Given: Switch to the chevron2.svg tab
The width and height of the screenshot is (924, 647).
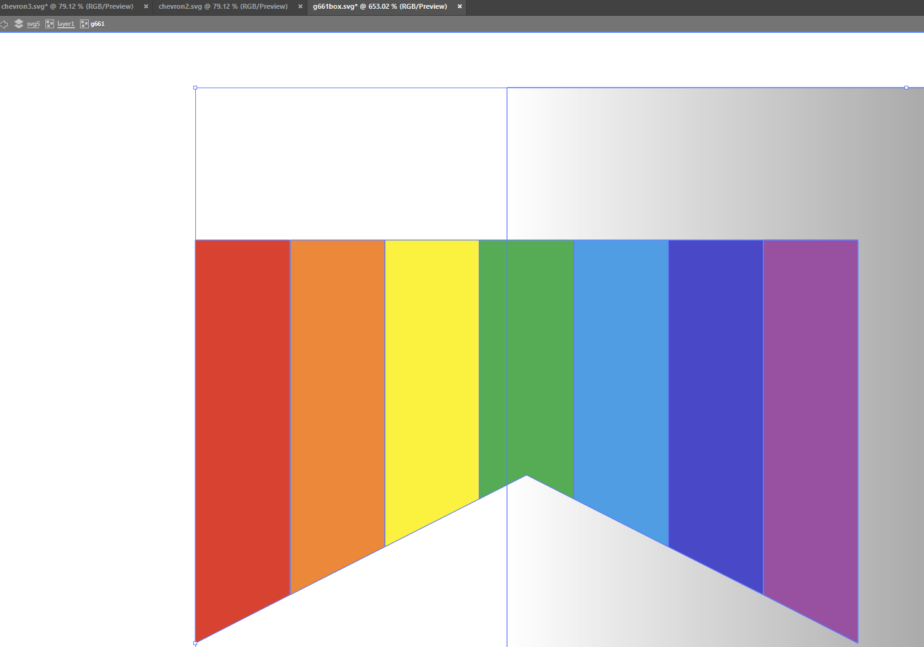Looking at the screenshot, I should click(223, 6).
